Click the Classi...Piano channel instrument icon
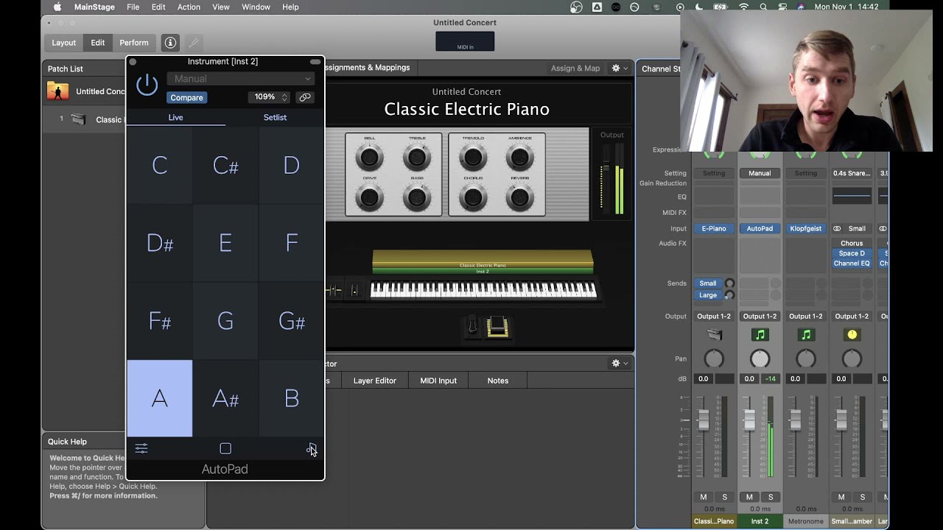Viewport: 943px width, 530px height. (x=714, y=335)
